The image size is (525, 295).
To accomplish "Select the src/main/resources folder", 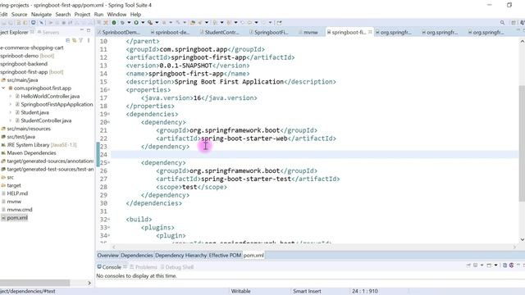I will pos(29,129).
